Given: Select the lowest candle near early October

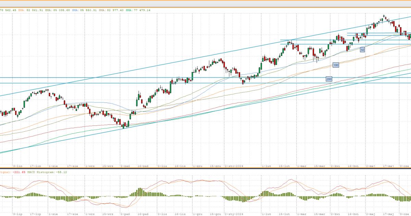Looking at the screenshot, I should point(124,126).
